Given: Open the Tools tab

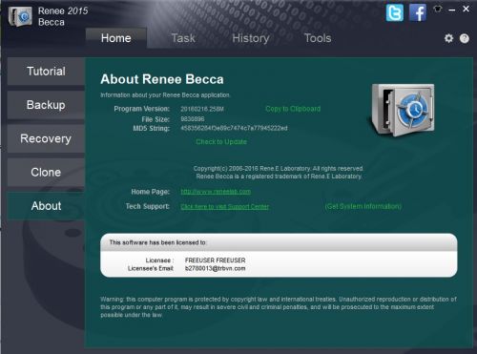Looking at the screenshot, I should pos(318,38).
